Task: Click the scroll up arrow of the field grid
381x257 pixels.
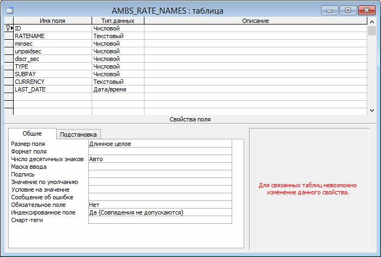Action: [372, 21]
